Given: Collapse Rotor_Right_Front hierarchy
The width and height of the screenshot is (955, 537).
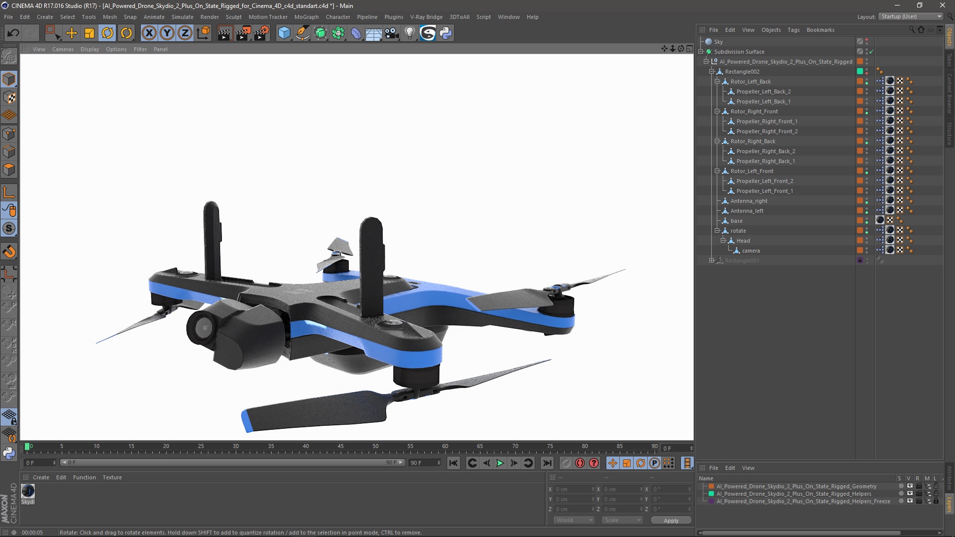Looking at the screenshot, I should tap(717, 111).
